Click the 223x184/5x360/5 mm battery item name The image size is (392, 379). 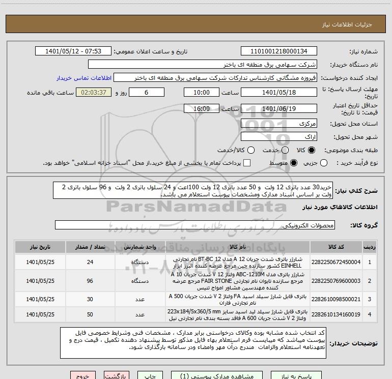click(238, 315)
